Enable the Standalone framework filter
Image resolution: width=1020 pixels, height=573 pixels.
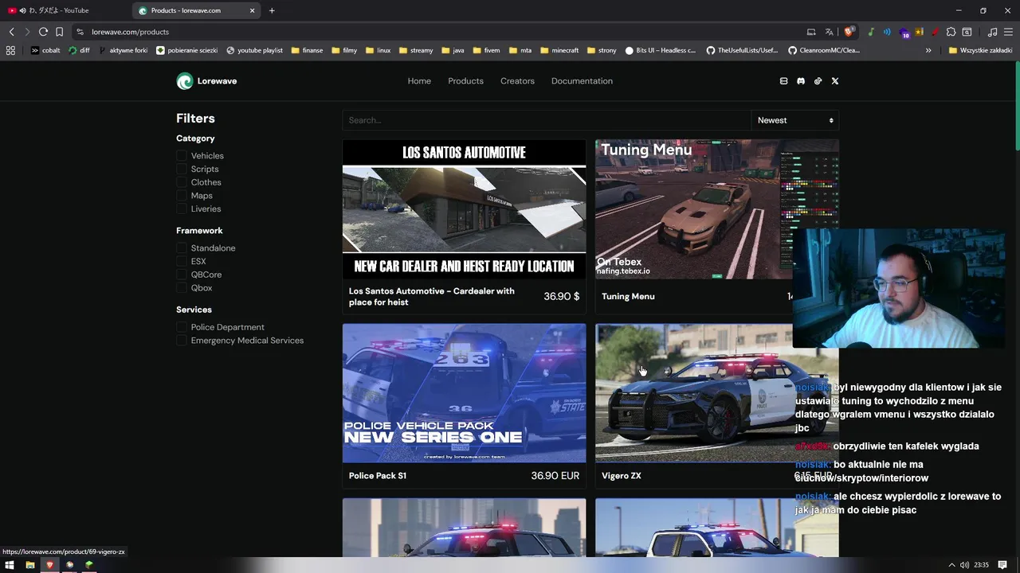(182, 248)
